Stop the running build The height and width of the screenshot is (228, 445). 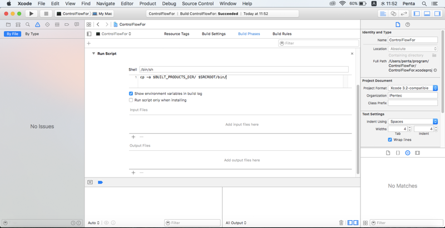tap(46, 13)
